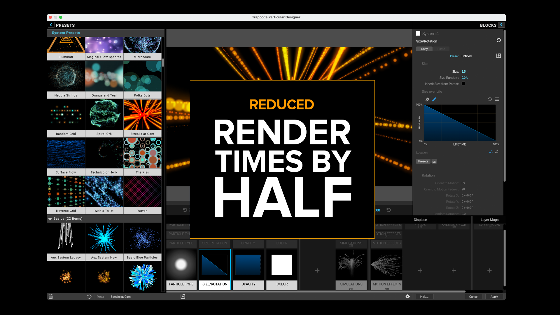Click the Help... button
This screenshot has height=315, width=560.
click(424, 297)
